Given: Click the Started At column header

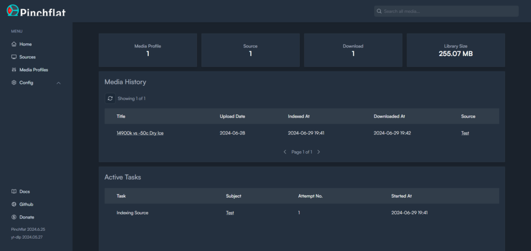Looking at the screenshot, I should 401,196.
